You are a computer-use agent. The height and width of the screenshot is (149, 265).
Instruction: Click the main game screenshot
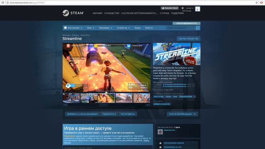point(106,67)
